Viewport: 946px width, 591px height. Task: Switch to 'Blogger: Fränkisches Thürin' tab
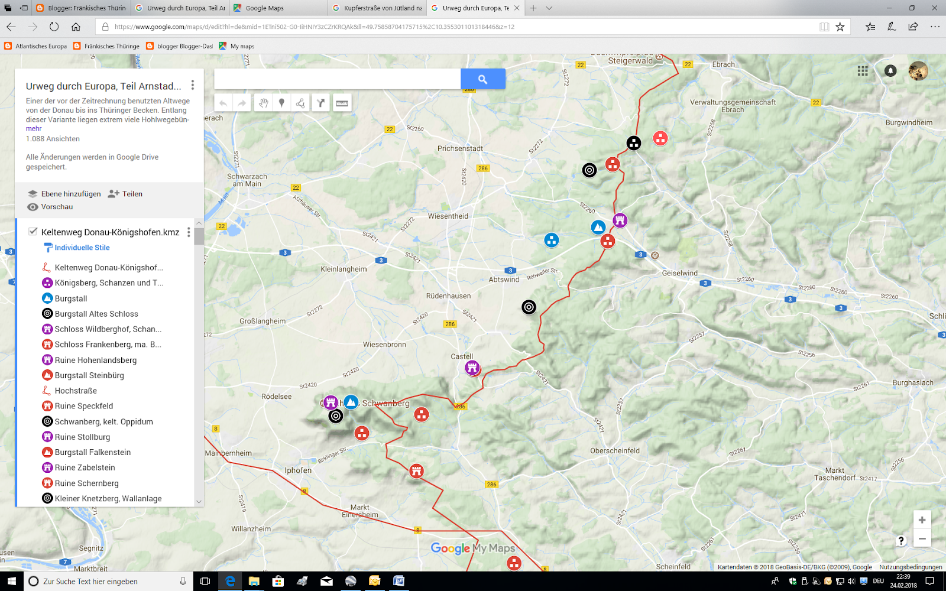(80, 8)
